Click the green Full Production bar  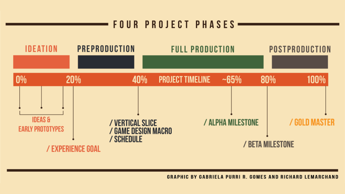pos(203,62)
